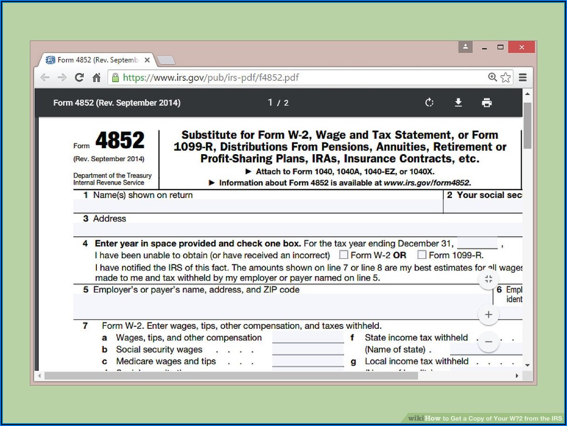
Task: Navigate back to previous page
Action: pyautogui.click(x=45, y=77)
